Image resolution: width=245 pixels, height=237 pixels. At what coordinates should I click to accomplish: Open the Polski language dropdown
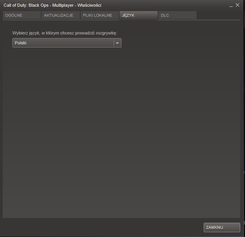pyautogui.click(x=67, y=43)
